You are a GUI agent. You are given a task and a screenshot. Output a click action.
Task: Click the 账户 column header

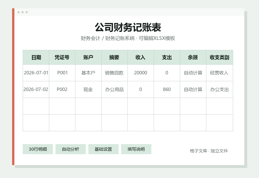pos(88,57)
